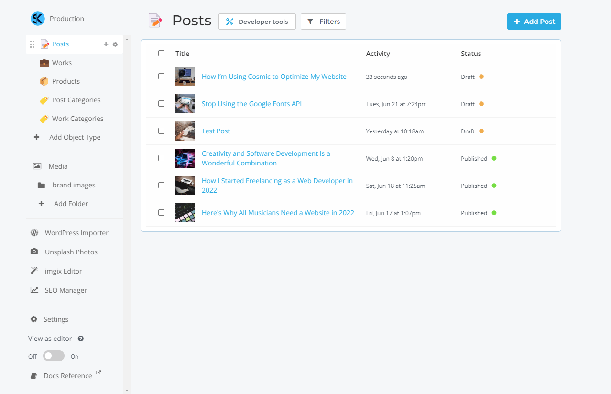Open the Filters dropdown
This screenshot has height=394, width=611.
click(323, 22)
